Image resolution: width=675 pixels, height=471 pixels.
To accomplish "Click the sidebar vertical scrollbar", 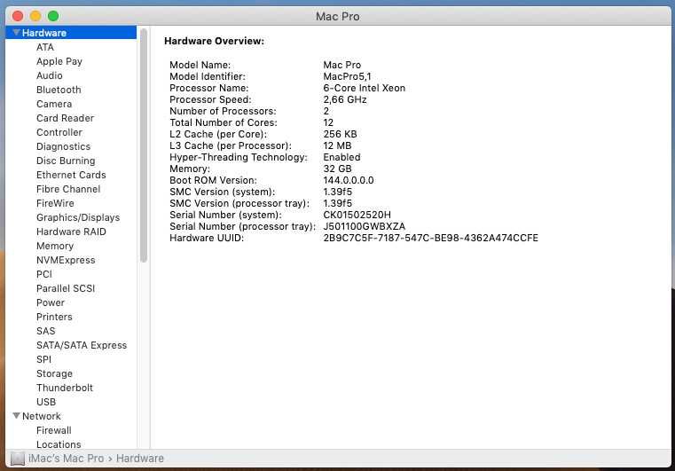I will [x=144, y=145].
